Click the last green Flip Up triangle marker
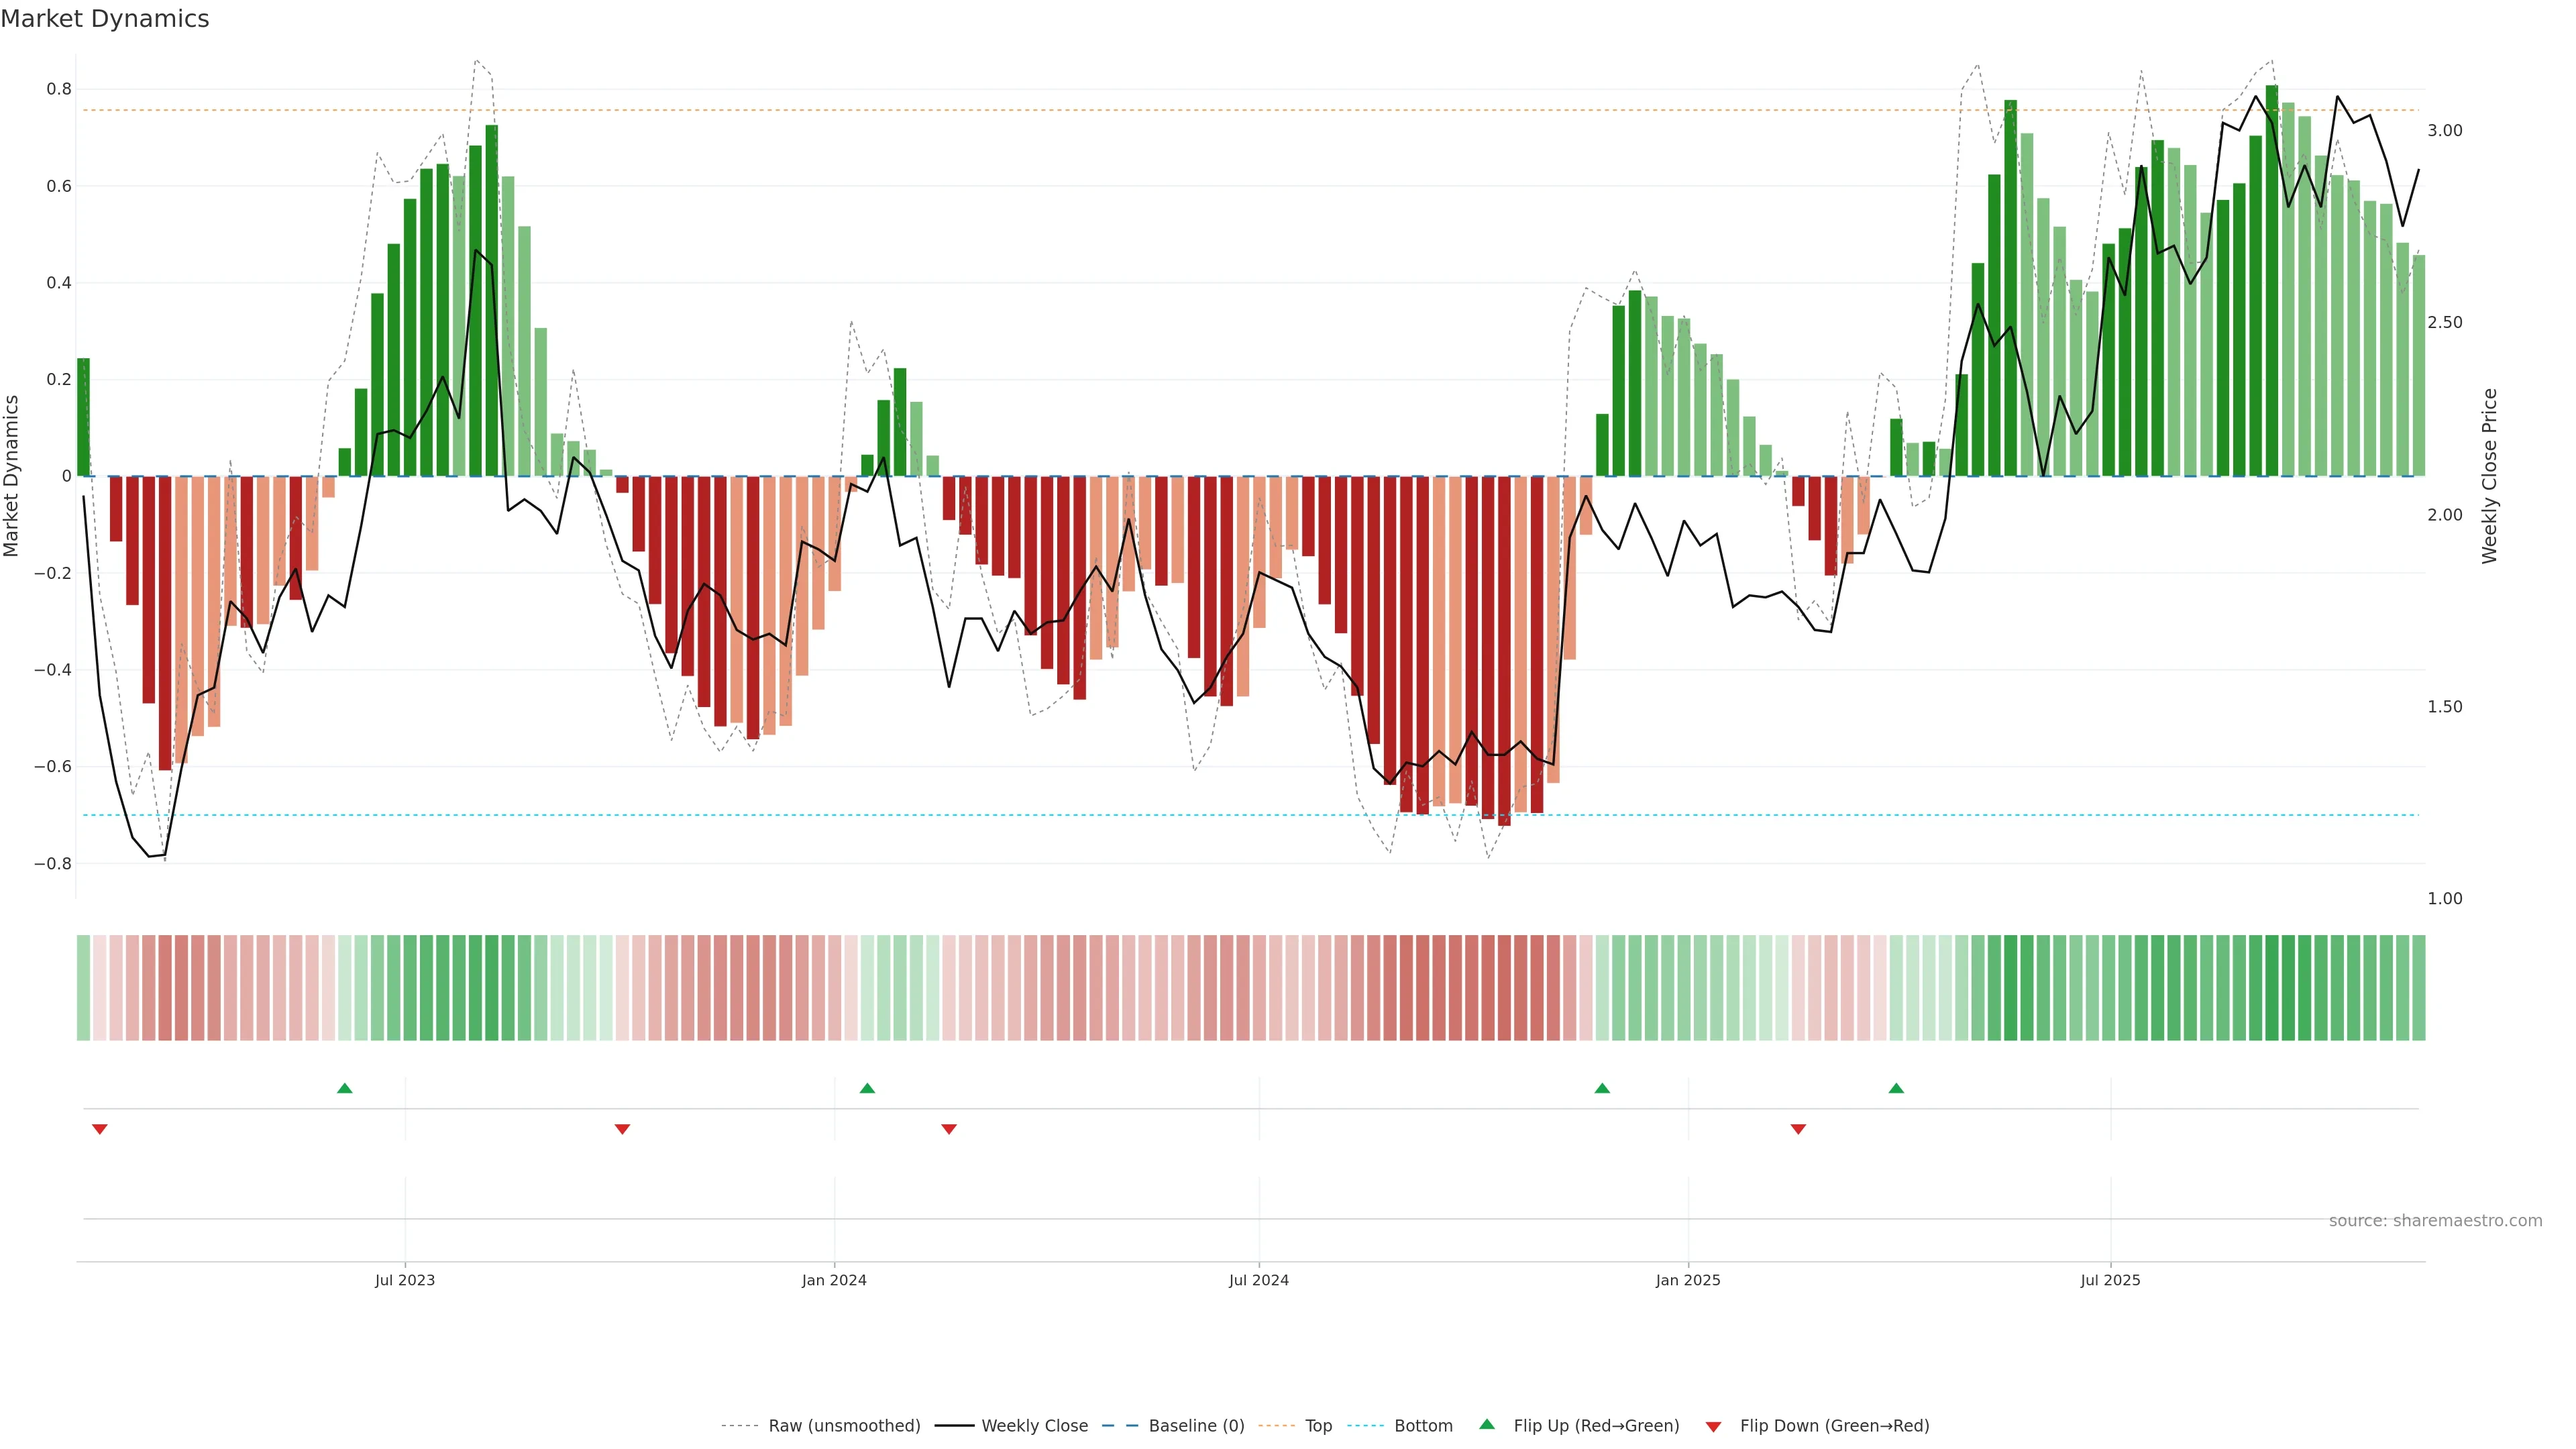 pyautogui.click(x=1896, y=1088)
